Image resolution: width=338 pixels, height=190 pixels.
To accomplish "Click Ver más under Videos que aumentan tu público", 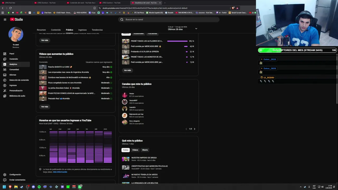I will pos(45,107).
